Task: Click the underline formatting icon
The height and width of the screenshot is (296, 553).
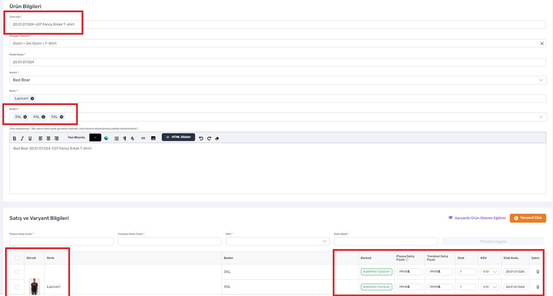Action: pyautogui.click(x=30, y=138)
